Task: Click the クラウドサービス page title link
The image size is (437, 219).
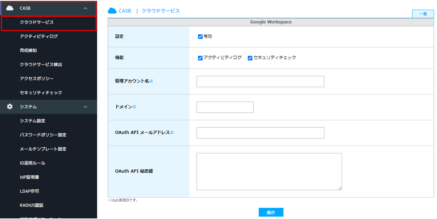Action: (161, 11)
